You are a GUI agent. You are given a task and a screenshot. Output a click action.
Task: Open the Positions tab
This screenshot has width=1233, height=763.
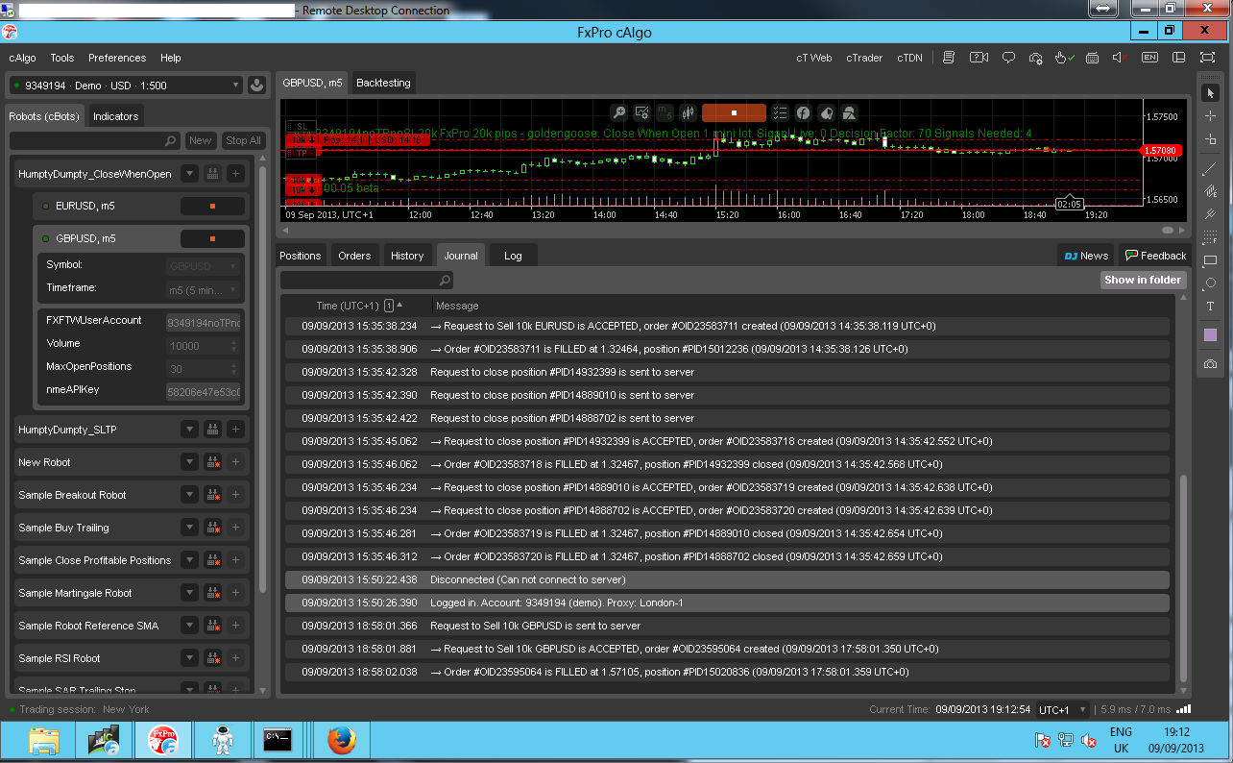[300, 256]
